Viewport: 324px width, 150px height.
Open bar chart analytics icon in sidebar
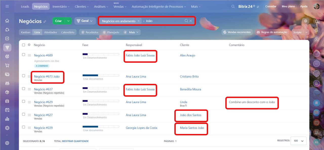coord(7,119)
